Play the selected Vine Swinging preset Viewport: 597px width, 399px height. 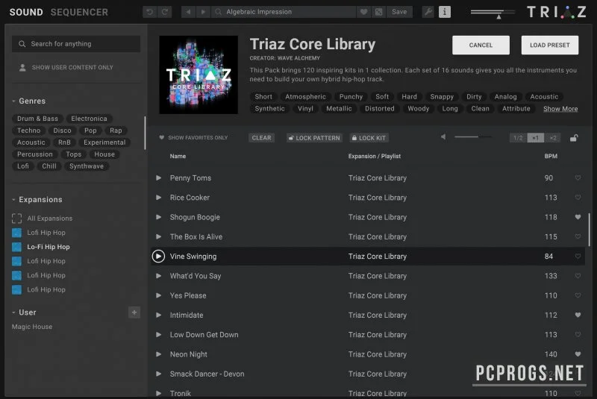tap(158, 256)
